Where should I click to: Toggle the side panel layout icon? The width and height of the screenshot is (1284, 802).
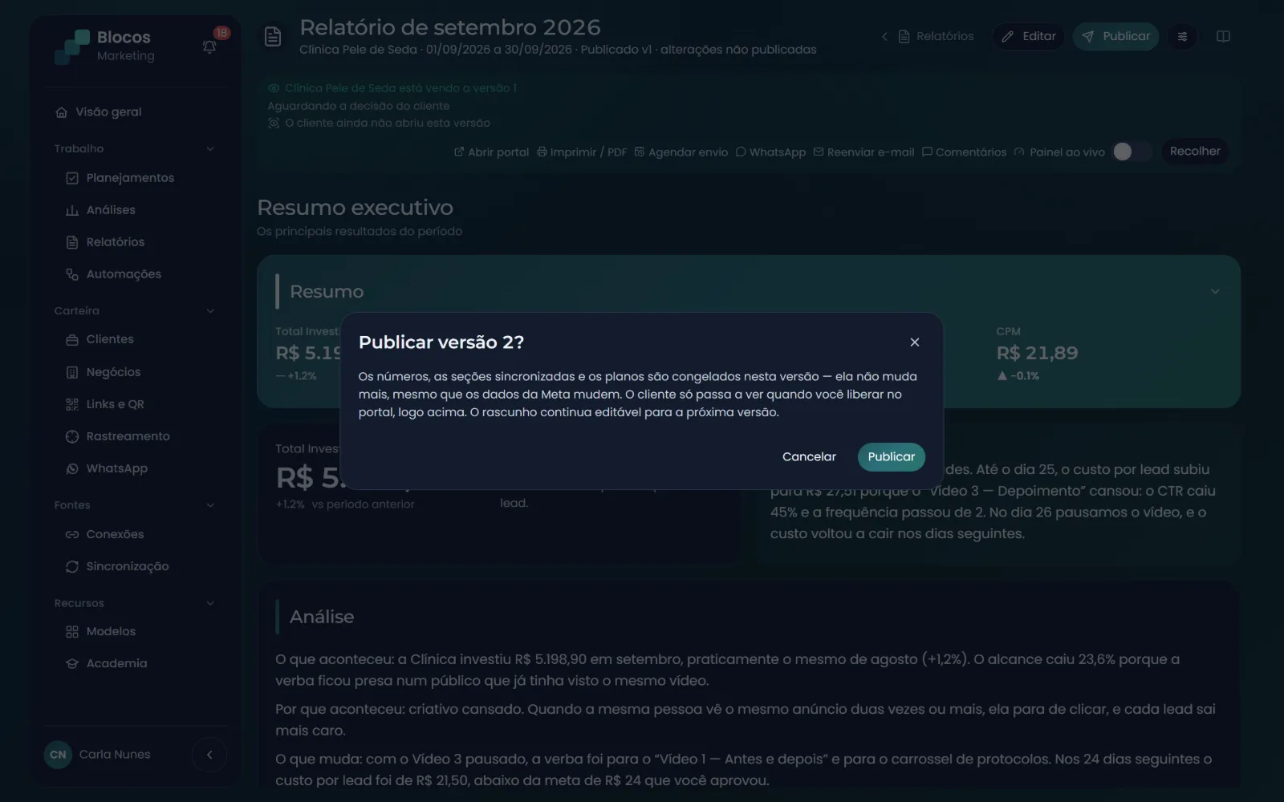(x=1223, y=36)
